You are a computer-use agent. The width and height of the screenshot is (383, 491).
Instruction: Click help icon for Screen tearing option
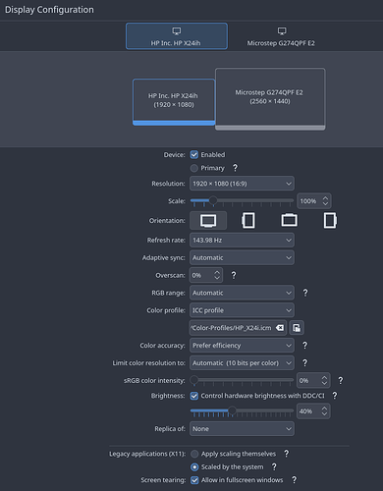click(x=294, y=480)
